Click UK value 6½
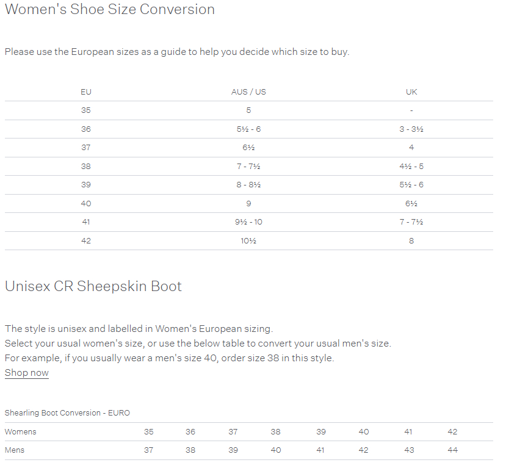Viewport: 506px width, 468px height. (411, 204)
